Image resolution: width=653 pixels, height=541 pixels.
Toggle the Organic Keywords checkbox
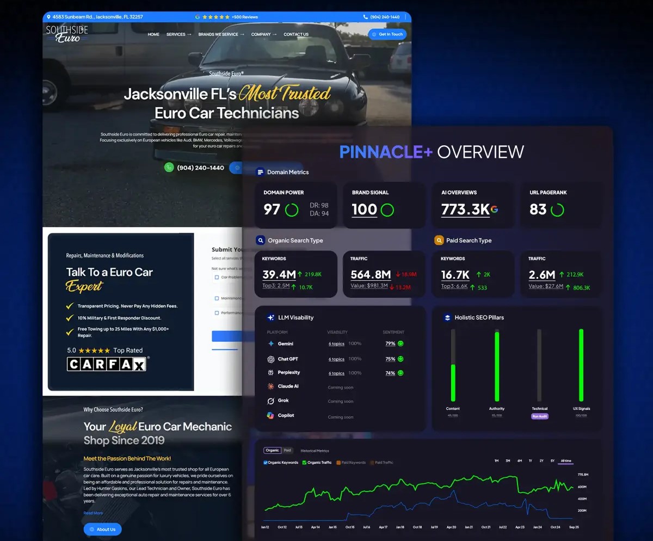tap(266, 463)
